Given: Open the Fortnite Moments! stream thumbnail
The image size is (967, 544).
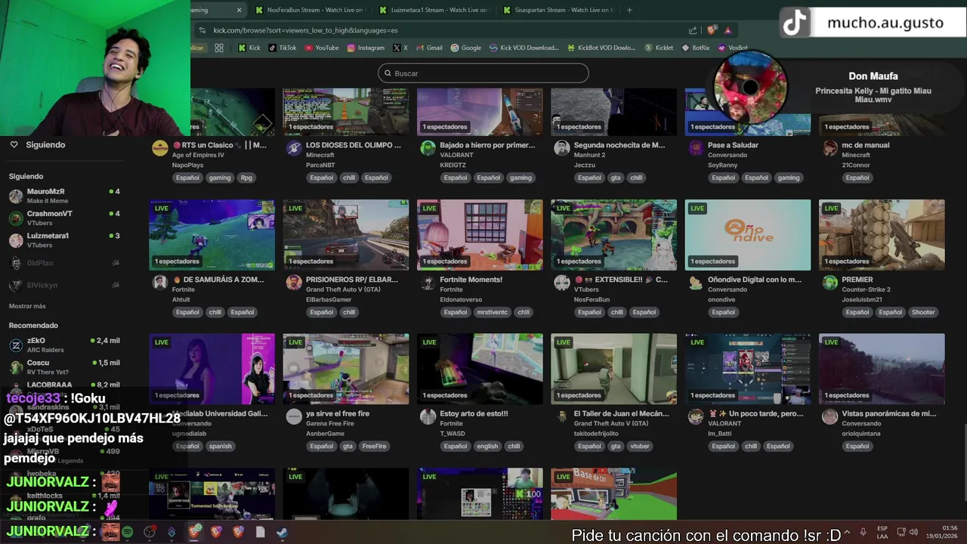Looking at the screenshot, I should click(x=480, y=234).
